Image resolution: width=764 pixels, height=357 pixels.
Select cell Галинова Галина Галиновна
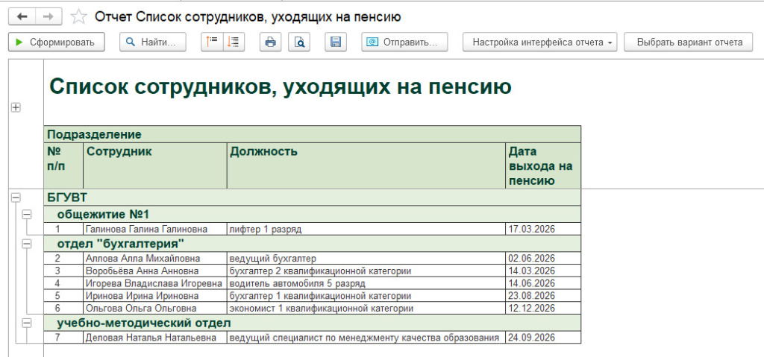pyautogui.click(x=155, y=229)
